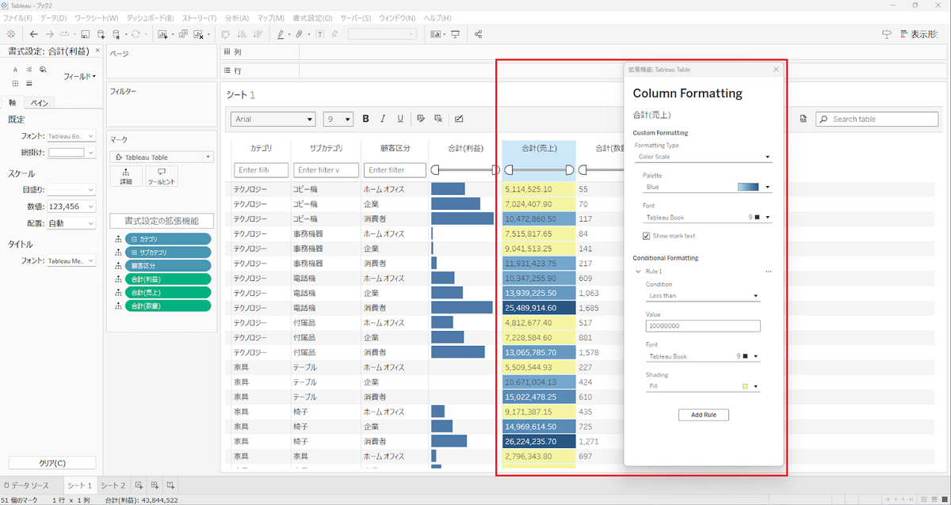
Task: Click the Sort Ascending icon
Action: tap(243, 34)
